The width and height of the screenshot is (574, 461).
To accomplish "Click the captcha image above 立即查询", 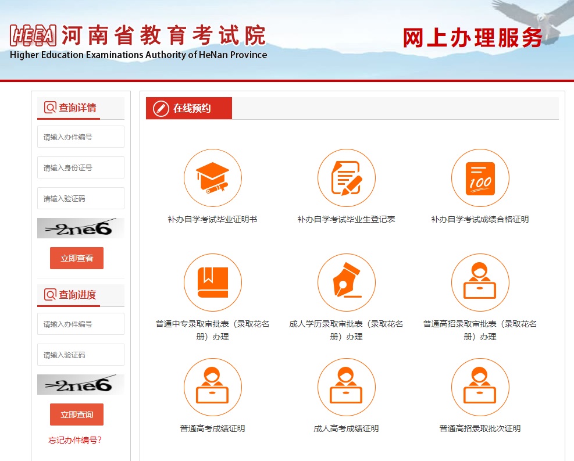I will [x=81, y=385].
